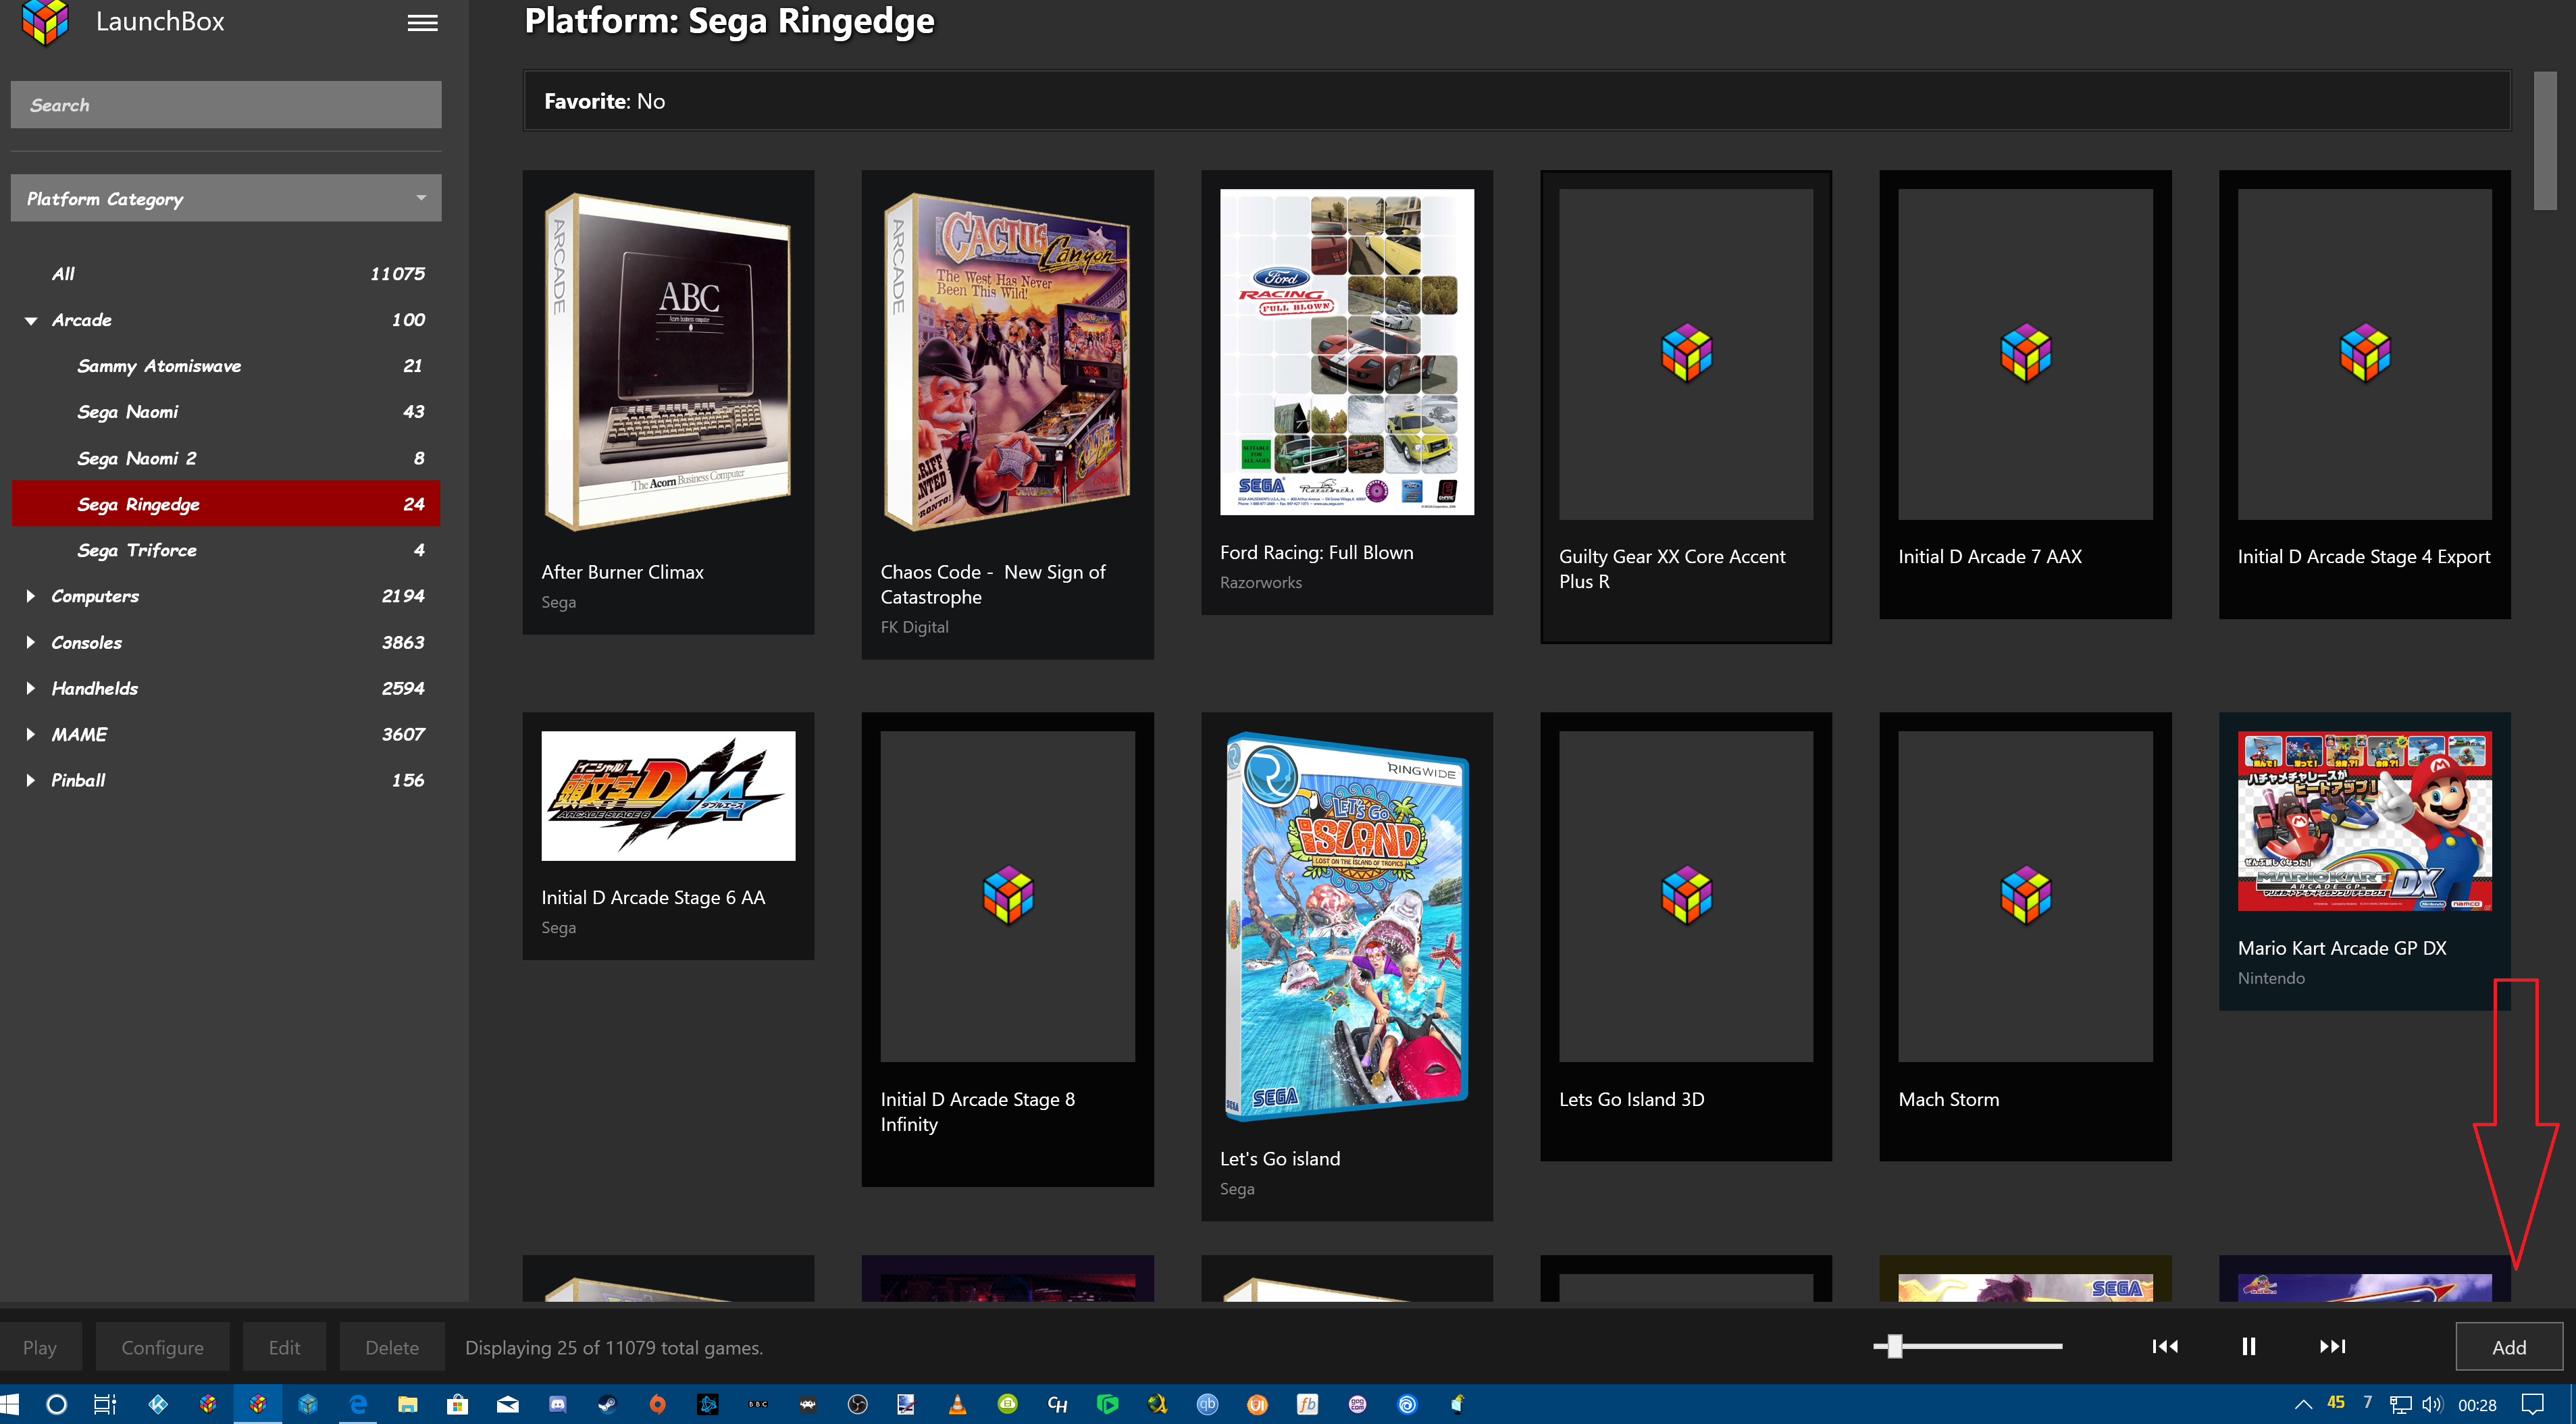This screenshot has width=2576, height=1424.
Task: Adjust the box size zoom slider
Action: click(1894, 1346)
